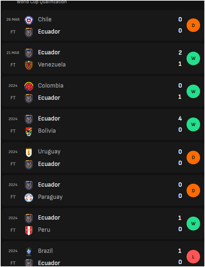Click the Colombia ball logo icon
Screen dimensions: 205x267
[29, 86]
